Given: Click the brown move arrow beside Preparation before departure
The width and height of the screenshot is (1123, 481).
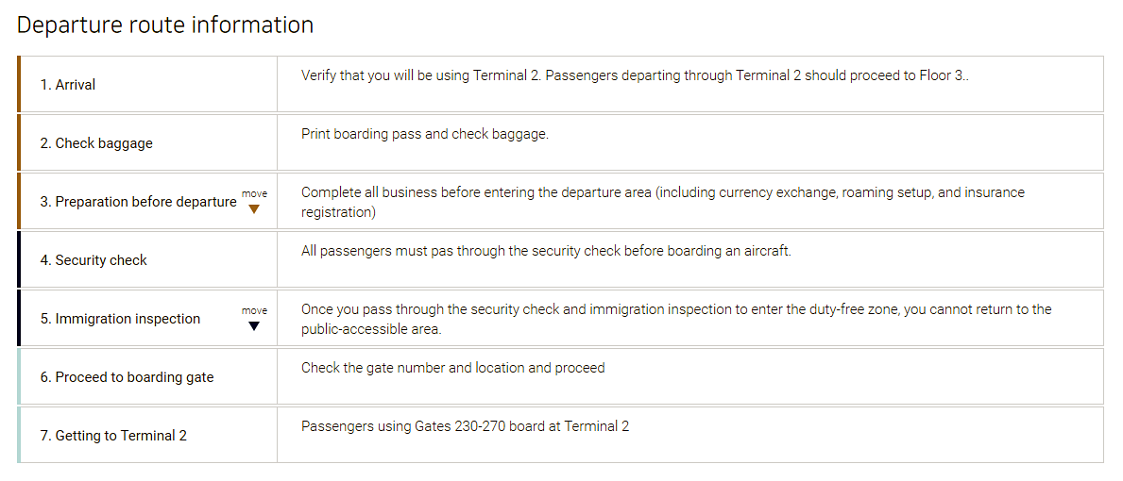Looking at the screenshot, I should [253, 209].
